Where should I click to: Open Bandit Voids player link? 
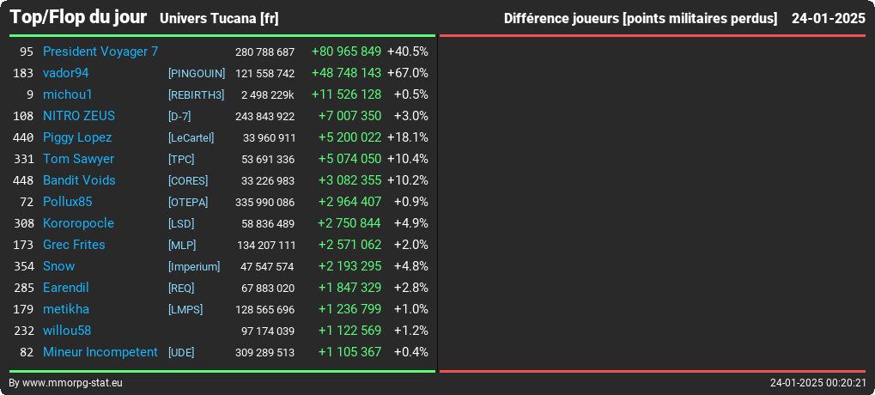click(x=79, y=180)
